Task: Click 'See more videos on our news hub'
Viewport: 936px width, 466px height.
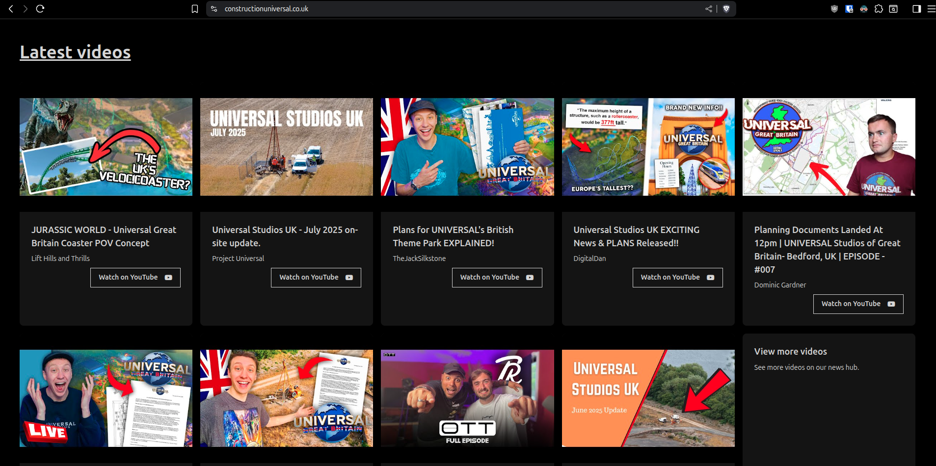Action: (806, 367)
